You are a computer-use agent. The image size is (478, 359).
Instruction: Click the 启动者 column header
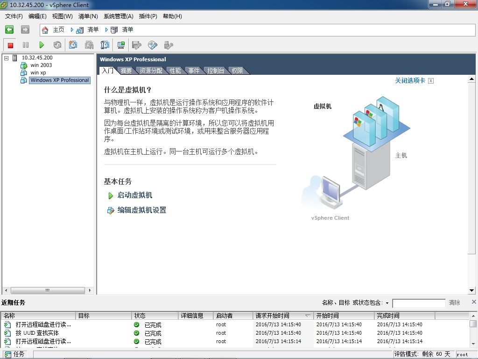click(233, 316)
